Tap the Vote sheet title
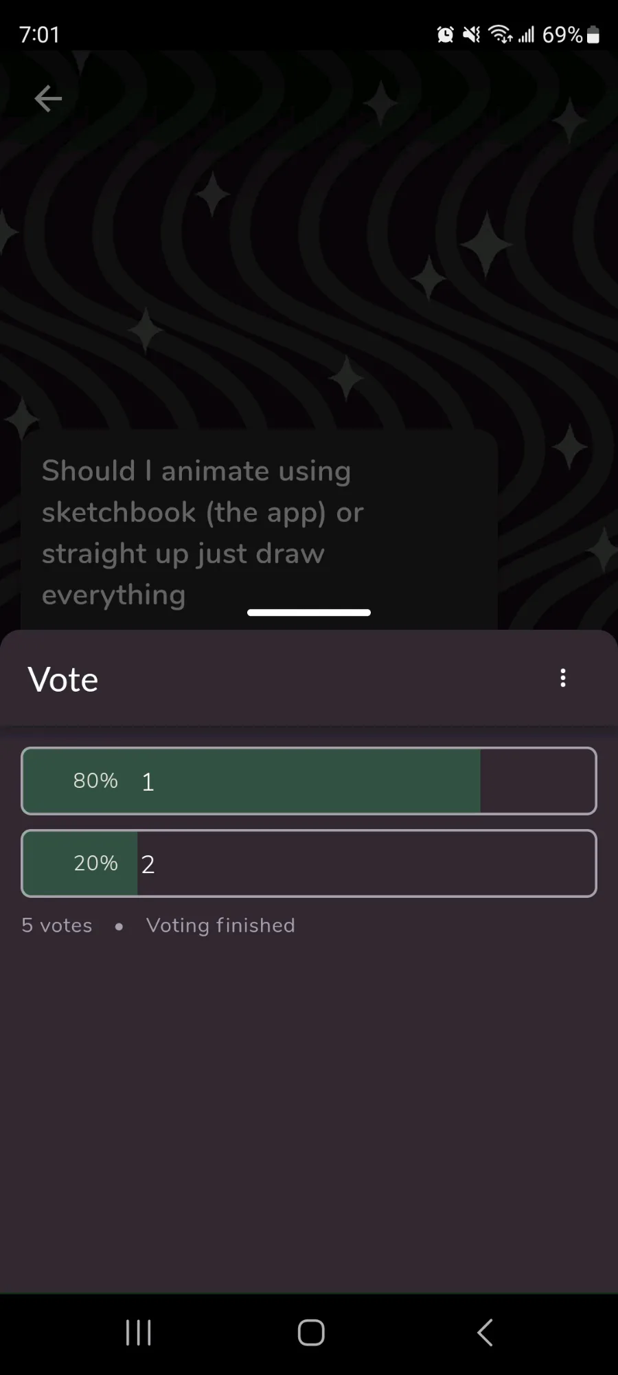The image size is (618, 1375). pos(63,680)
